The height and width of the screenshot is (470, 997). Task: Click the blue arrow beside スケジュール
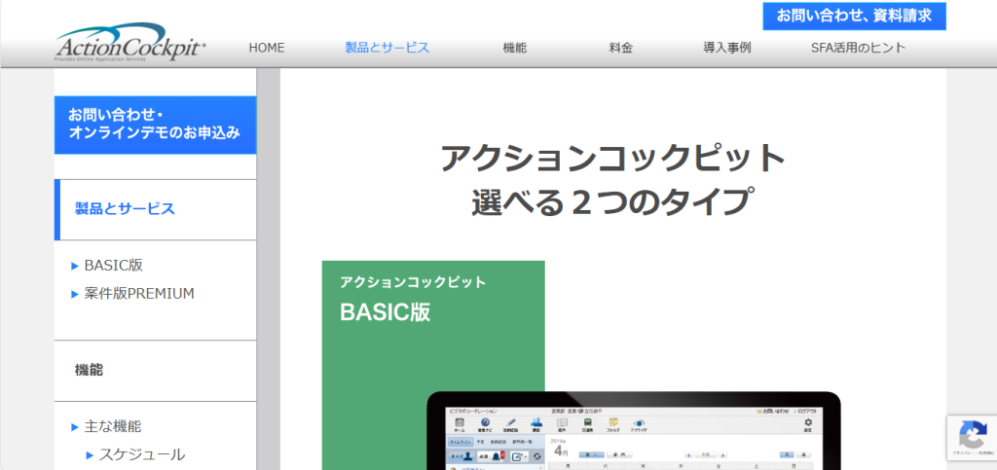[90, 454]
